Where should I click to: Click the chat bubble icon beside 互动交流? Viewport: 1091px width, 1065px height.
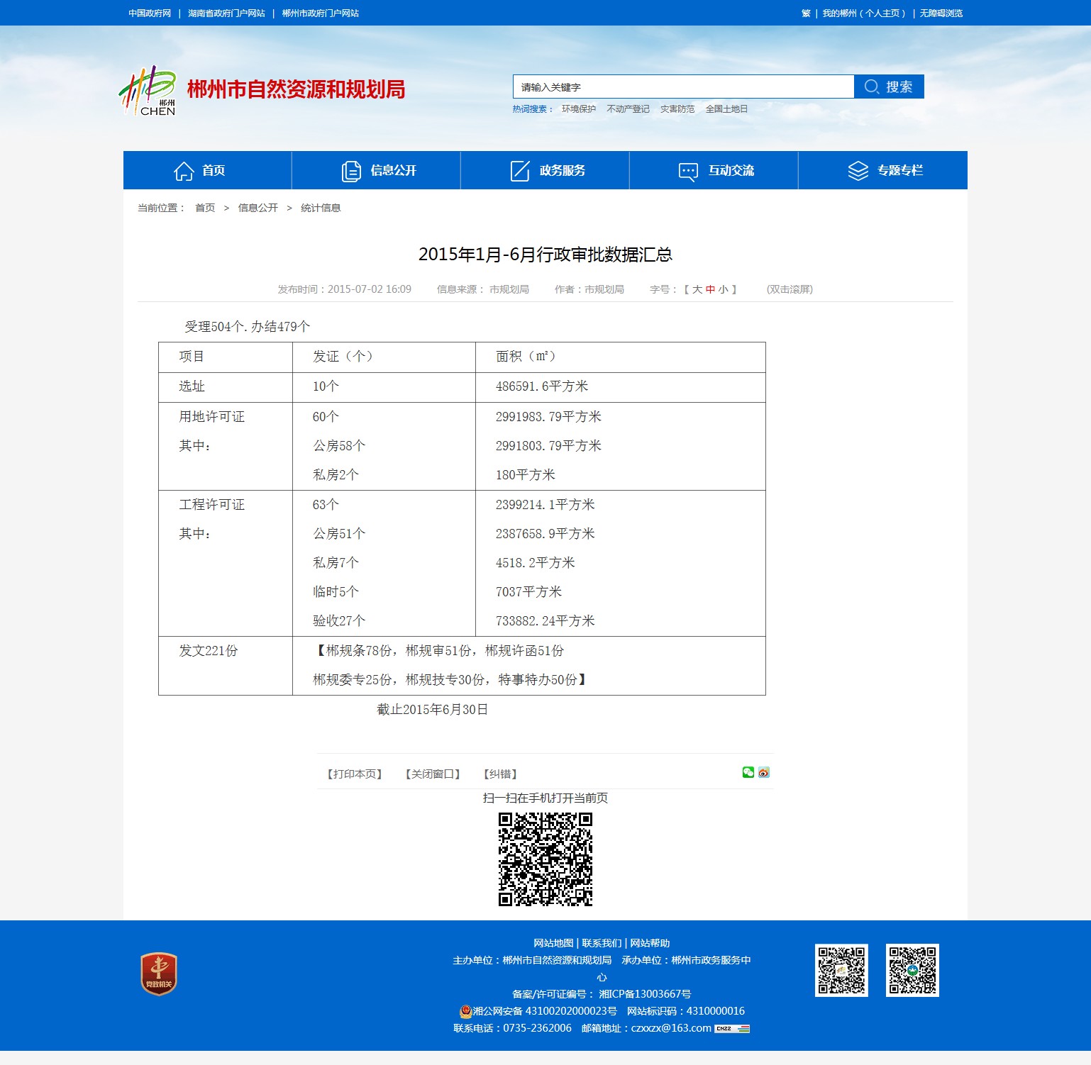tap(688, 172)
